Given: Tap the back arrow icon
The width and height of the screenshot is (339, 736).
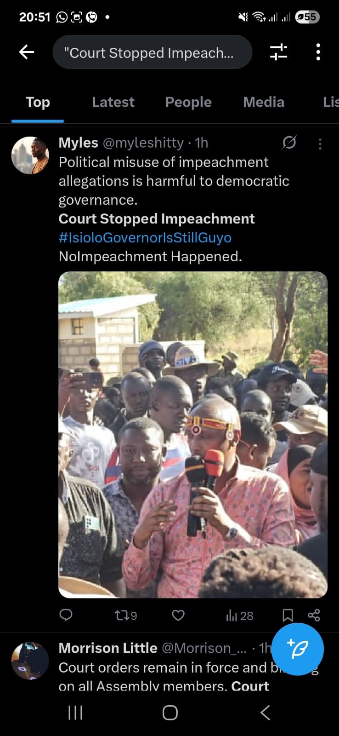Looking at the screenshot, I should coord(27,52).
